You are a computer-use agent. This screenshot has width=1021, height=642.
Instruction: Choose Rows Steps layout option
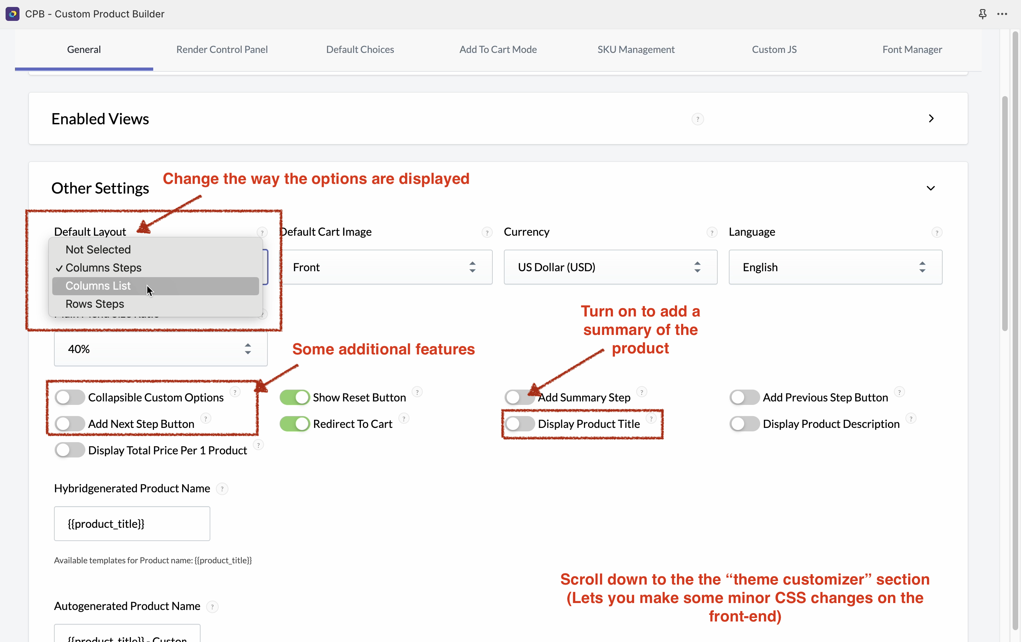point(95,304)
